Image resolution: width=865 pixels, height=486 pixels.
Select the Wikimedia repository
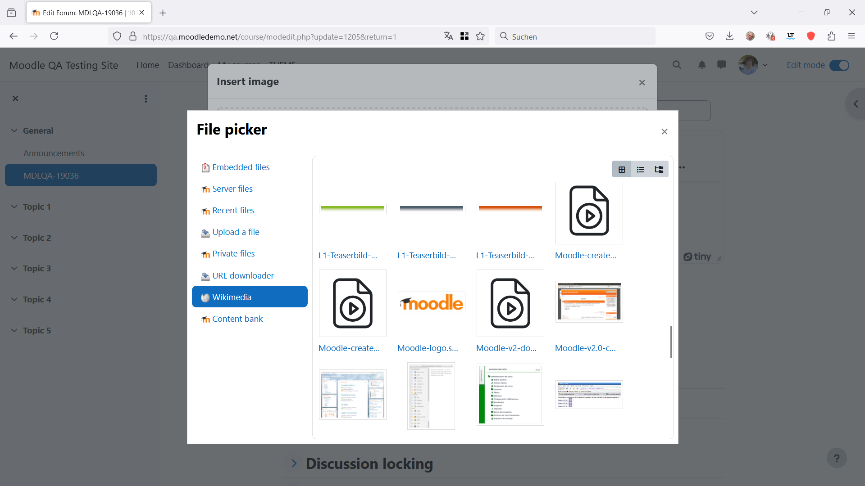tap(250, 297)
